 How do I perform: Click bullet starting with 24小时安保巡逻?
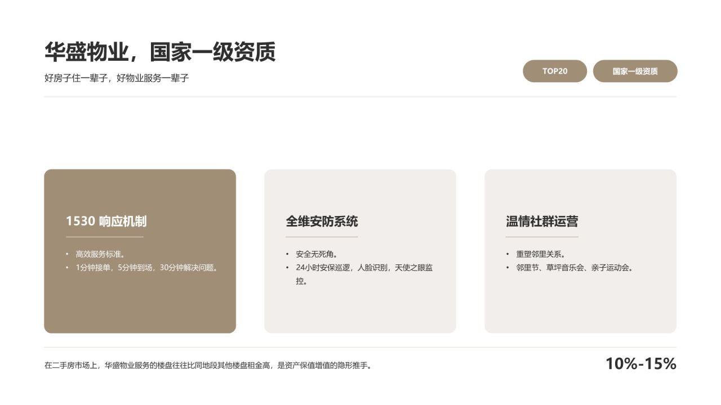pos(364,274)
